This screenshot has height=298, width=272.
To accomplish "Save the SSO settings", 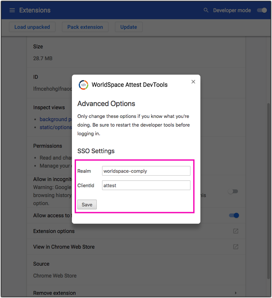I will [x=87, y=205].
